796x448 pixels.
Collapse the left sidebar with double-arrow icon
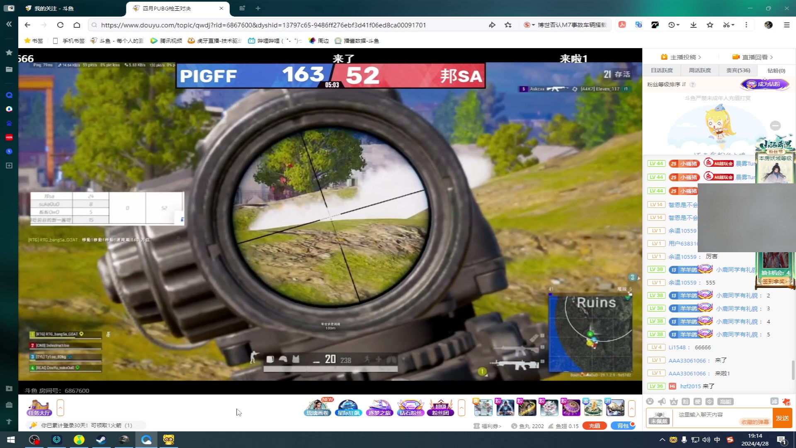[9, 24]
